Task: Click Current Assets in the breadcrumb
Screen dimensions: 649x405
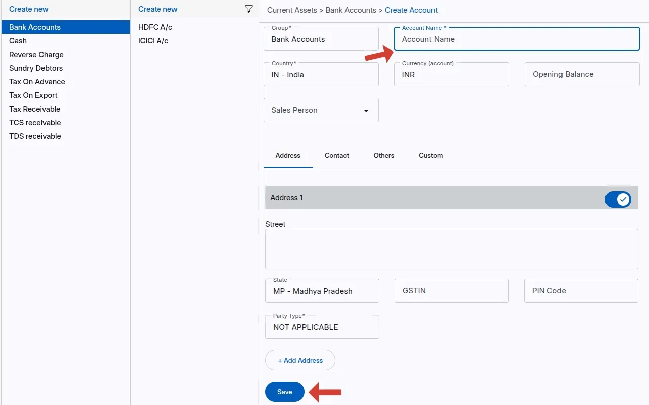Action: click(x=292, y=10)
